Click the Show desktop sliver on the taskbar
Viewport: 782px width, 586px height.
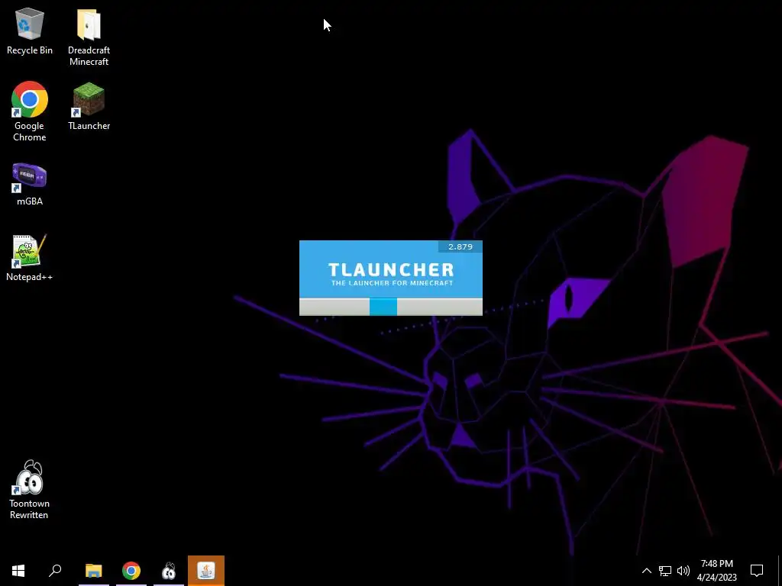tap(780, 571)
